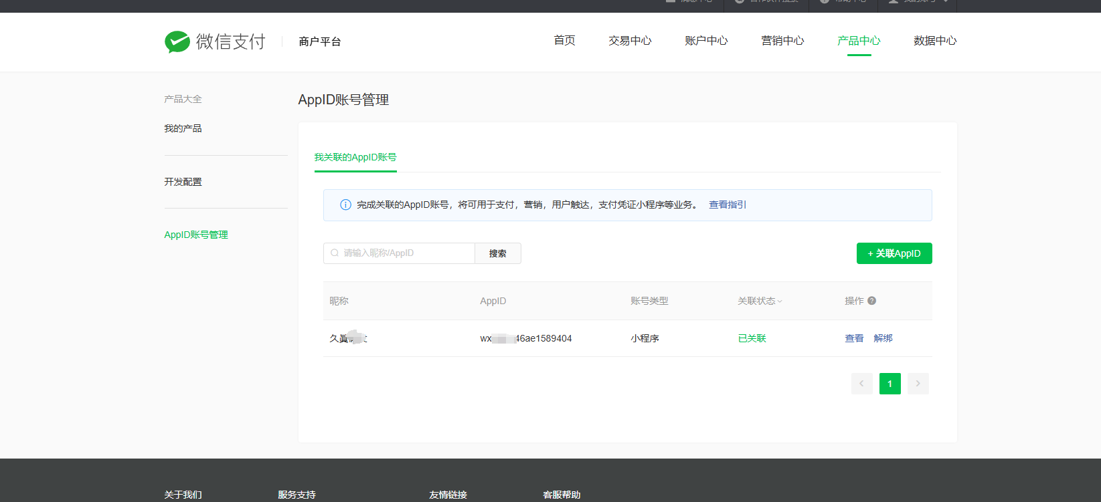Click 关于我们 in the footer

pyautogui.click(x=183, y=495)
